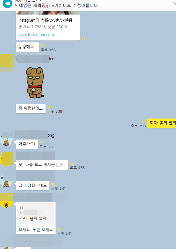Click the pinned notice text about 닉네임

coord(57,6)
